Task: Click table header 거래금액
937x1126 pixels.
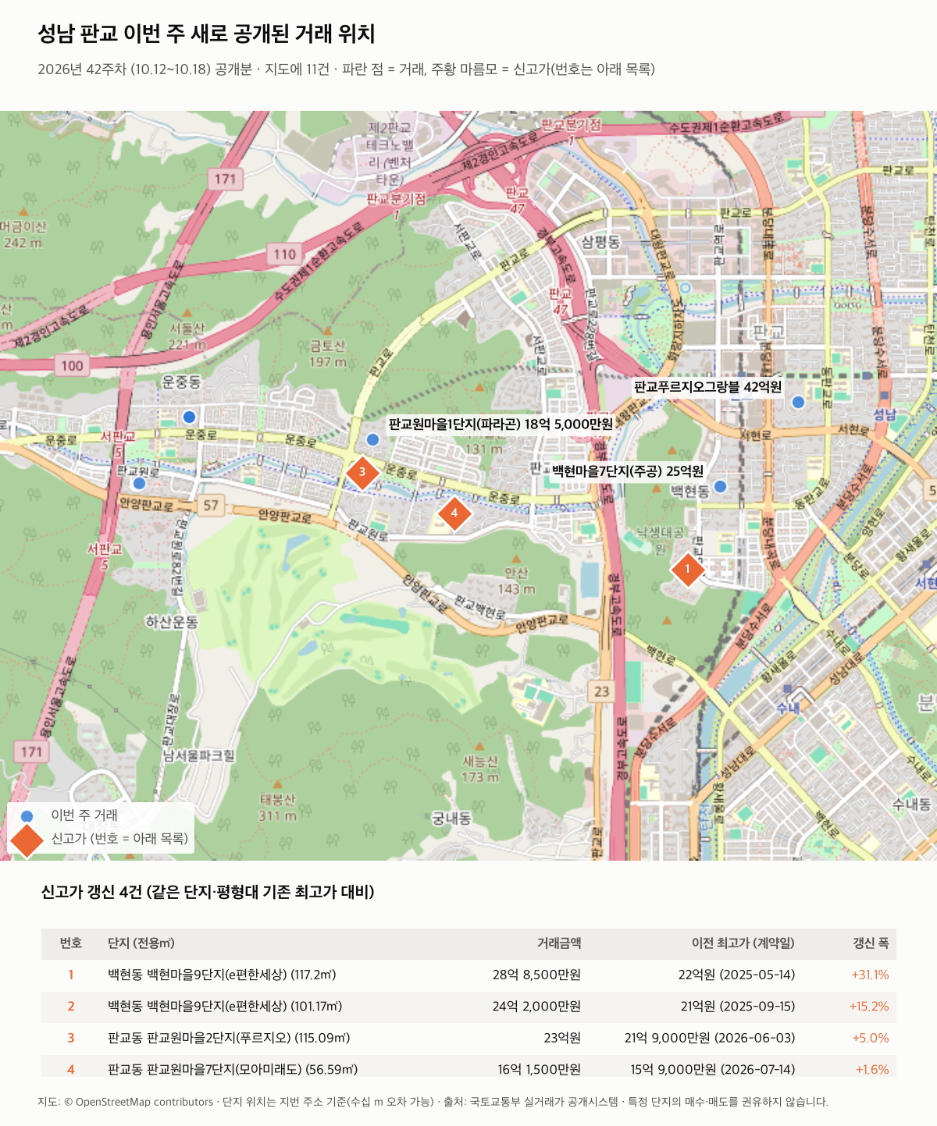Action: click(559, 943)
